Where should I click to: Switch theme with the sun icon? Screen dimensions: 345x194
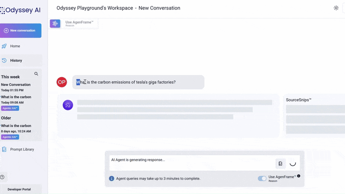click(336, 8)
